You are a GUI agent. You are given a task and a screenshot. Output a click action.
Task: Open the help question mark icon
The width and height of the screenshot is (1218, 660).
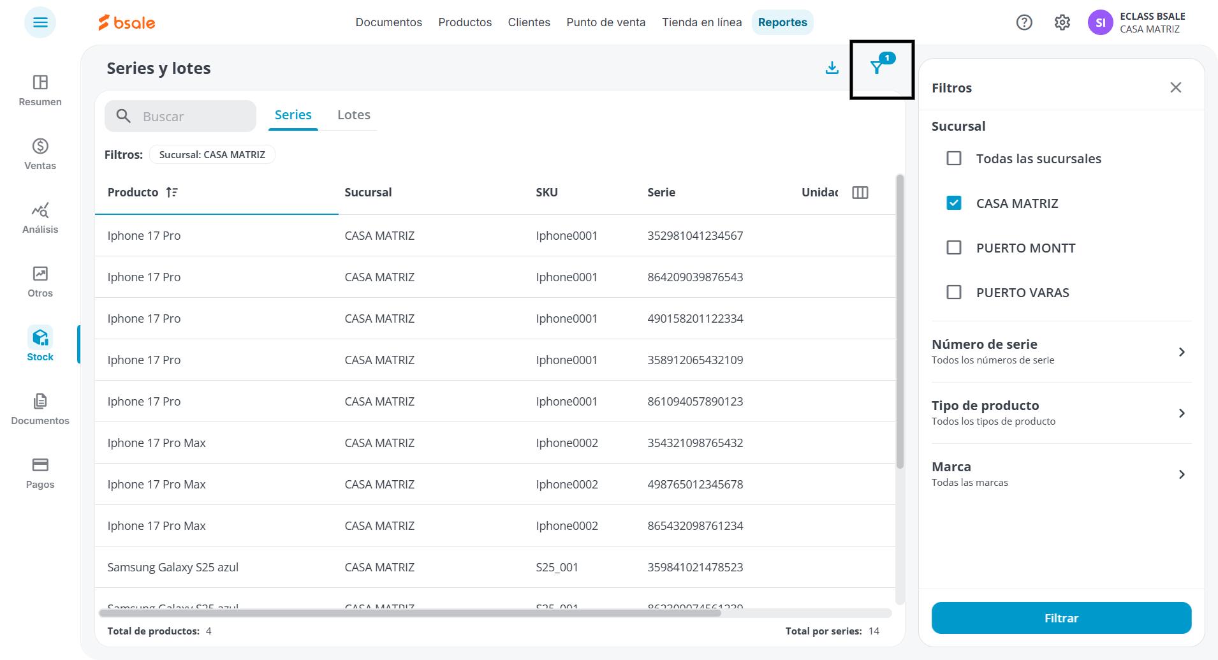tap(1024, 22)
